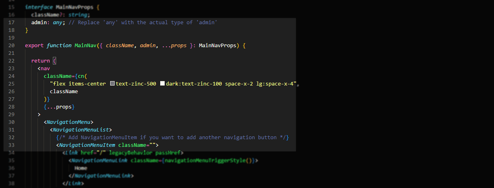This screenshot has width=494, height=188.
Task: Click the Add NavigationMenuItem JSX comment
Action: (x=173, y=138)
